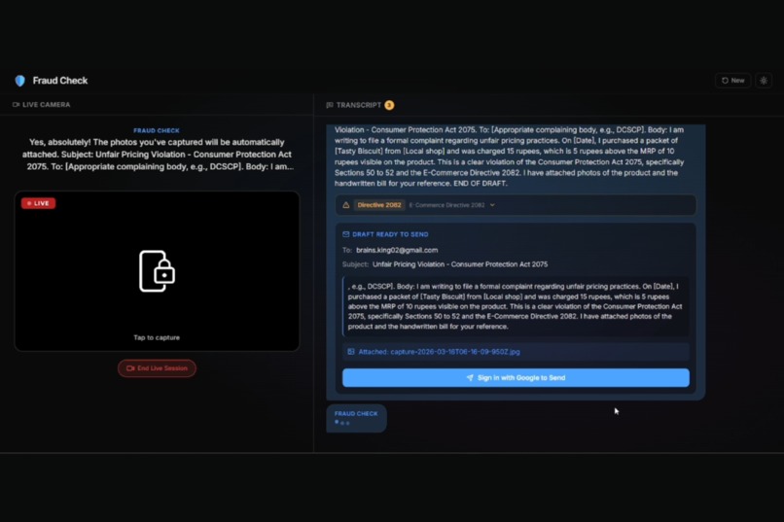Open the TRANSCRIPT panel header
Image resolution: width=784 pixels, height=522 pixels.
point(360,105)
